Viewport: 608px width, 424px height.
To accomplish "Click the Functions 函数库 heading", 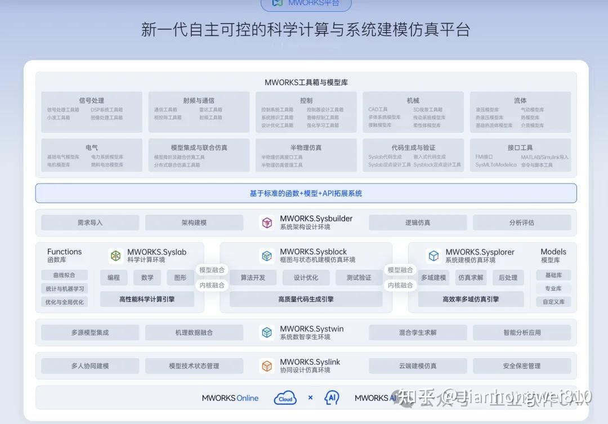I will click(x=64, y=255).
